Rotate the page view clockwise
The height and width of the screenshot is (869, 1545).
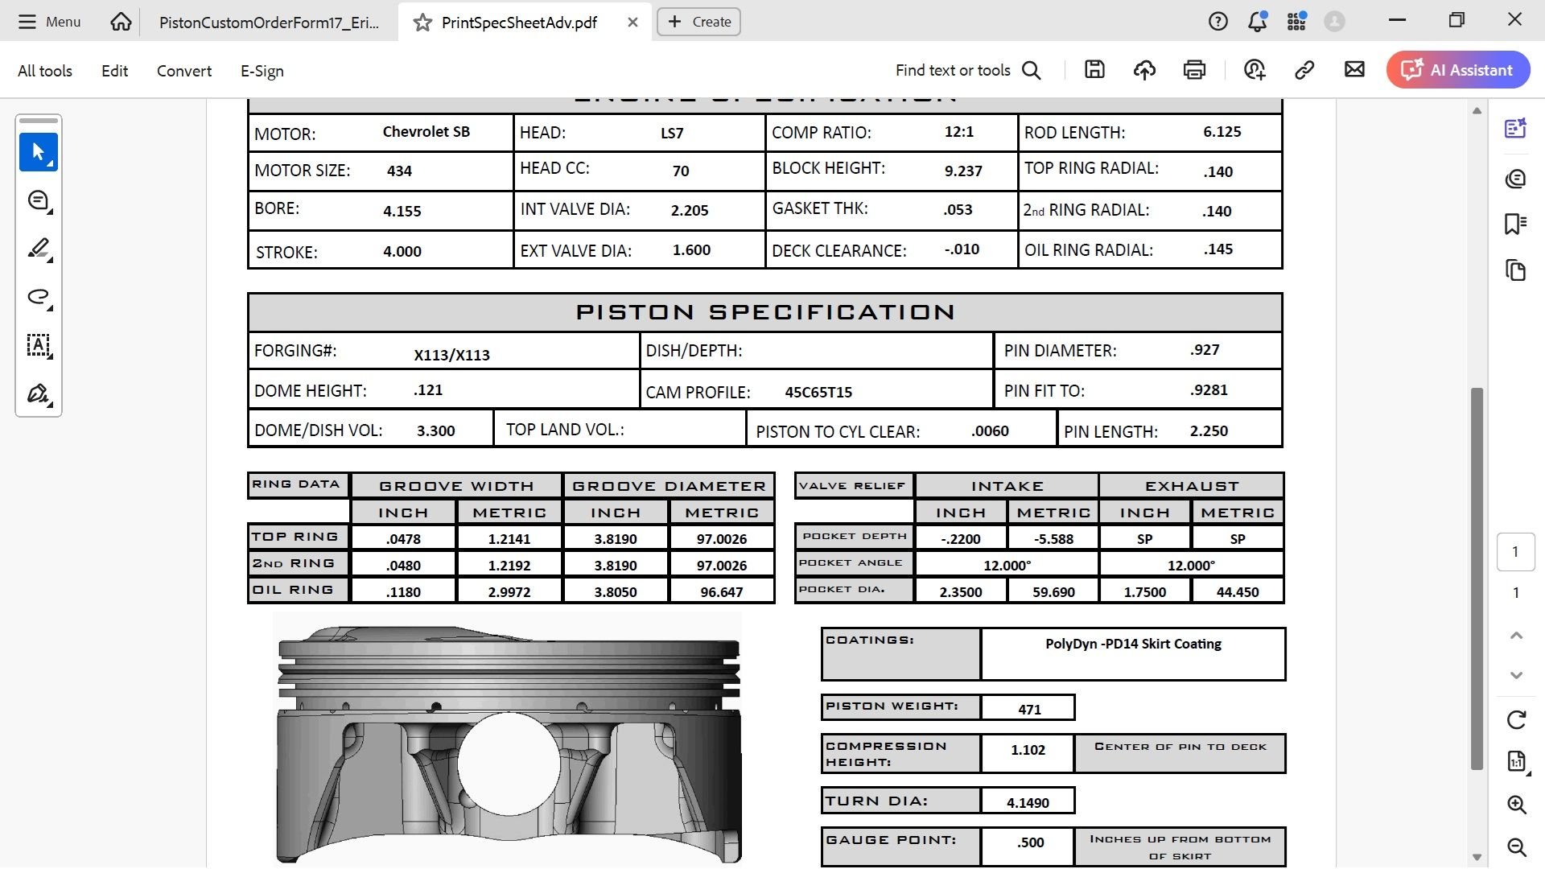point(1516,719)
